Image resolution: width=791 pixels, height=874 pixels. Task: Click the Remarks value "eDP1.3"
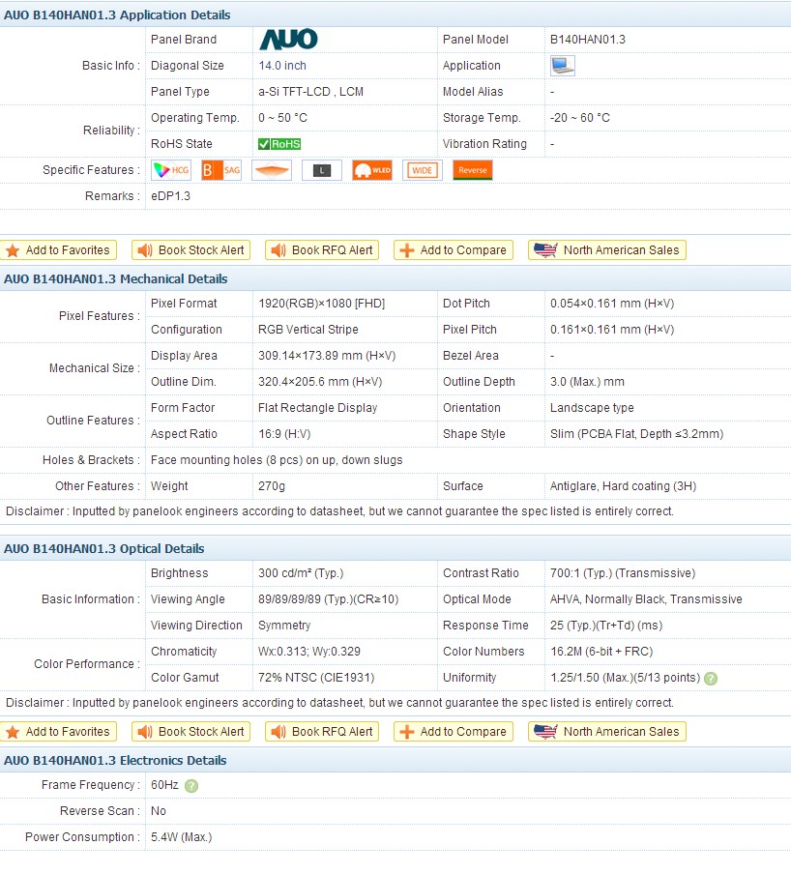170,196
